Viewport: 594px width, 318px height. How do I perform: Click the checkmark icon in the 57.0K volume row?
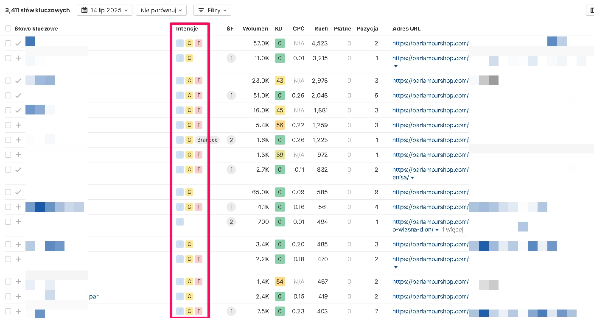click(18, 43)
